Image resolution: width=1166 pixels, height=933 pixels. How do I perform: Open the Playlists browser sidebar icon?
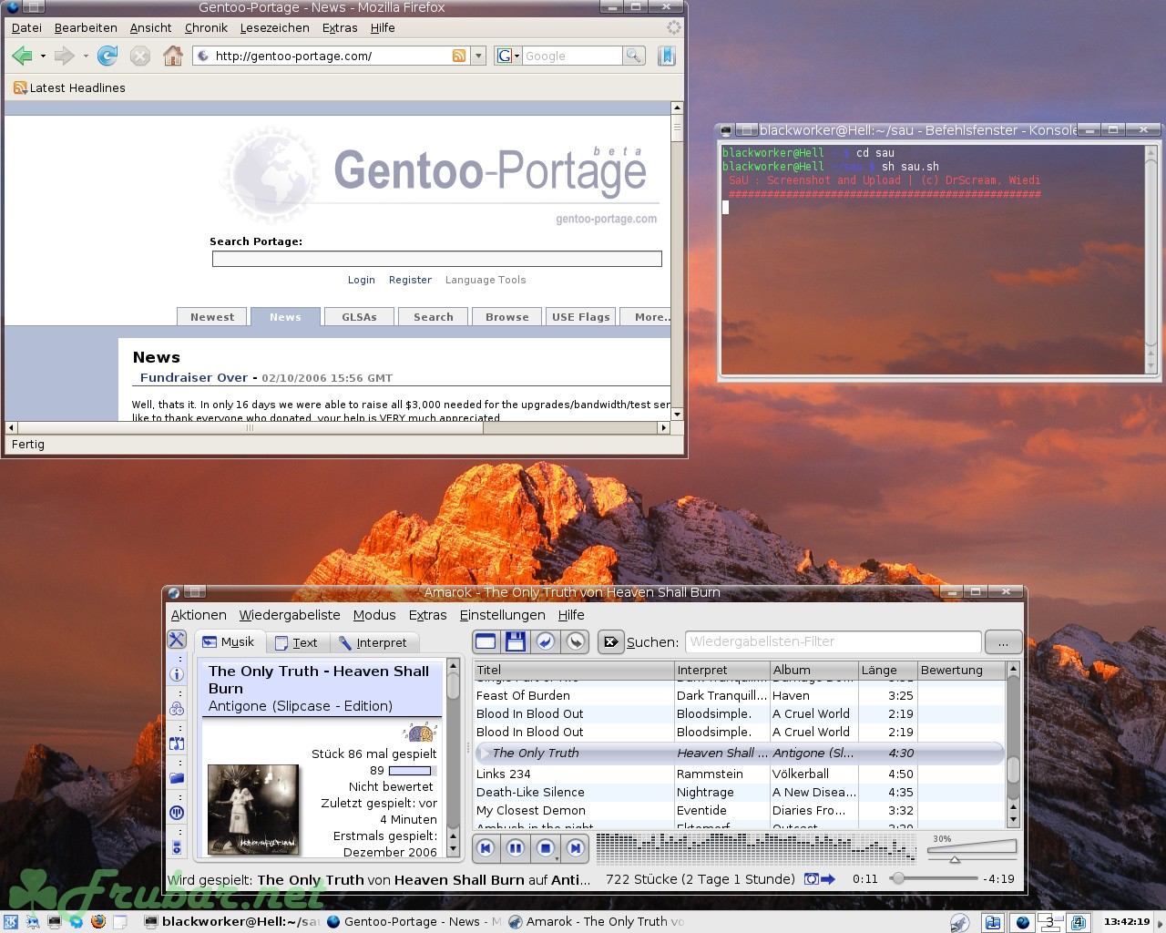177,743
